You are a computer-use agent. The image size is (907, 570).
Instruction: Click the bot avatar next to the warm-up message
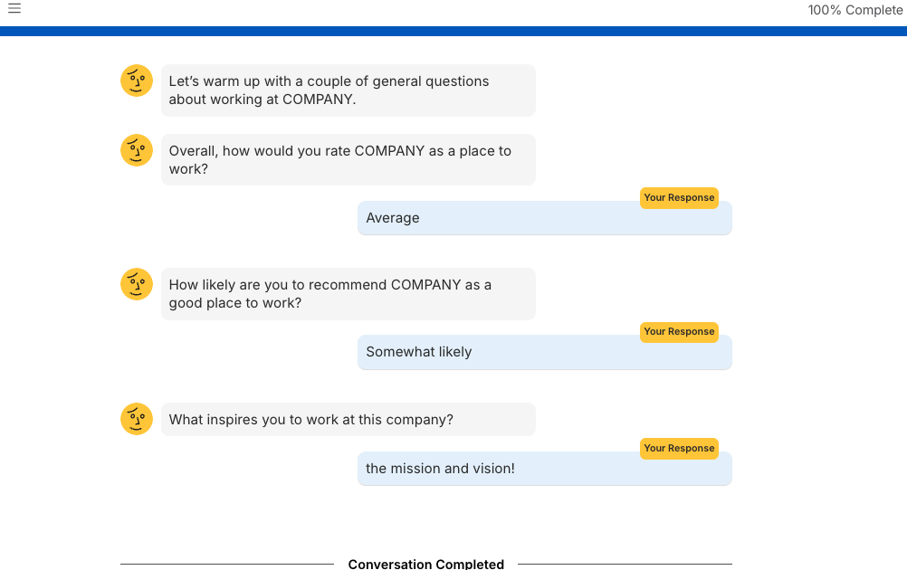coord(136,81)
